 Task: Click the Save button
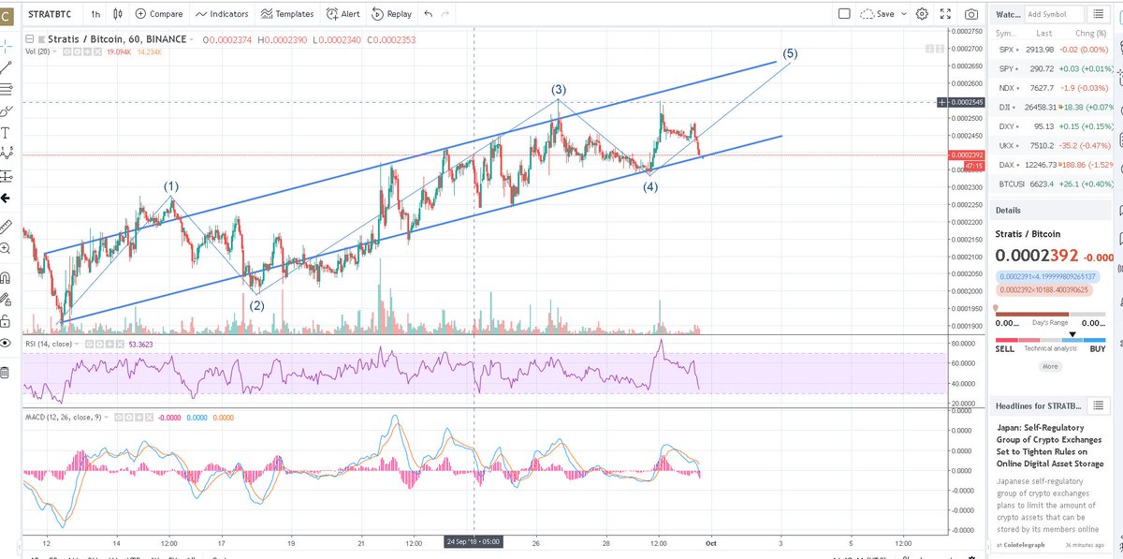(x=878, y=14)
